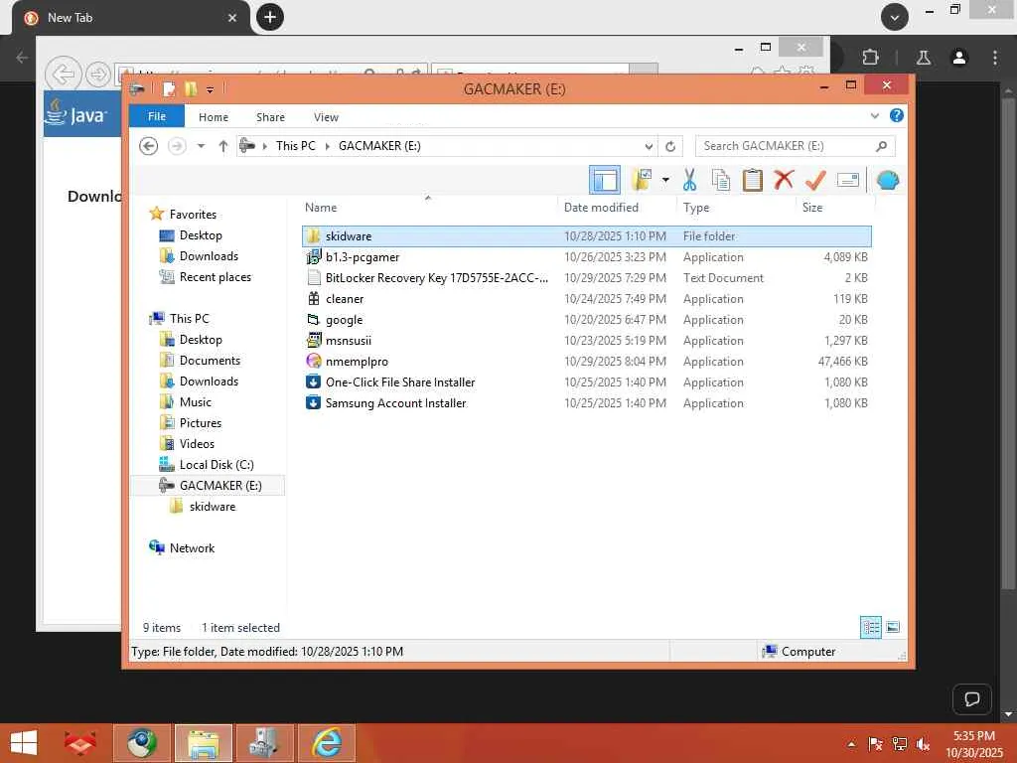Open skidware under GACMAKER (E:) in tree
The height and width of the screenshot is (763, 1017).
pos(213,507)
